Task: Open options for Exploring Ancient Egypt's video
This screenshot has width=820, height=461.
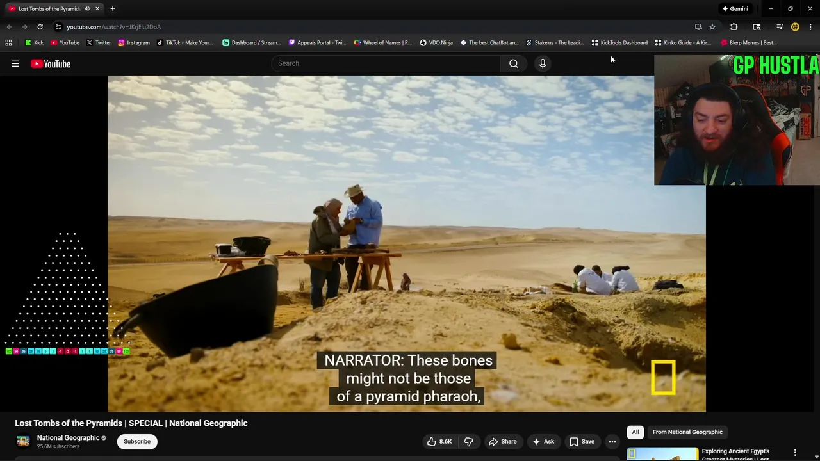Action: coord(795,453)
